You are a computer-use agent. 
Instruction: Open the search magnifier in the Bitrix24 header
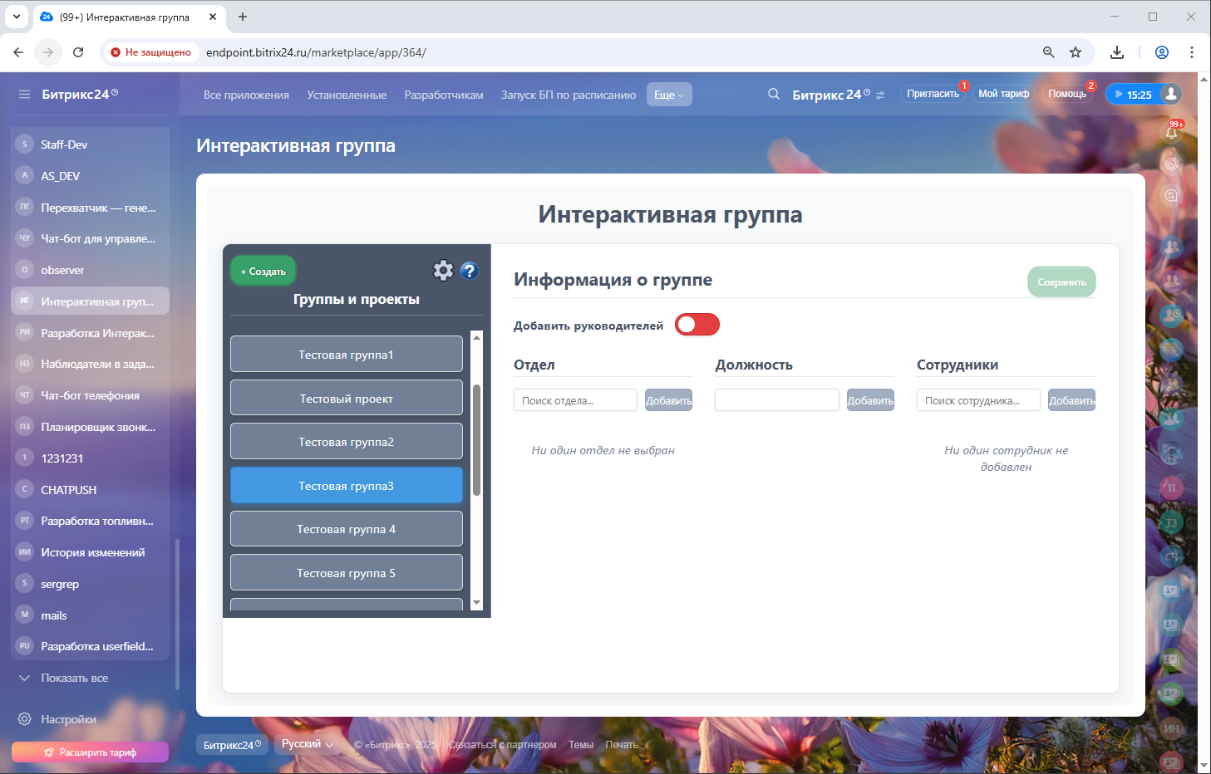[x=774, y=95]
